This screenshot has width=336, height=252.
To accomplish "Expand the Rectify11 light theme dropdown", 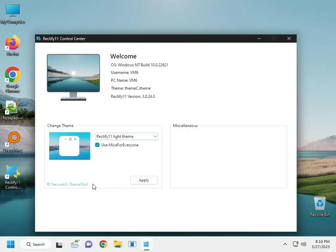I will [126, 136].
